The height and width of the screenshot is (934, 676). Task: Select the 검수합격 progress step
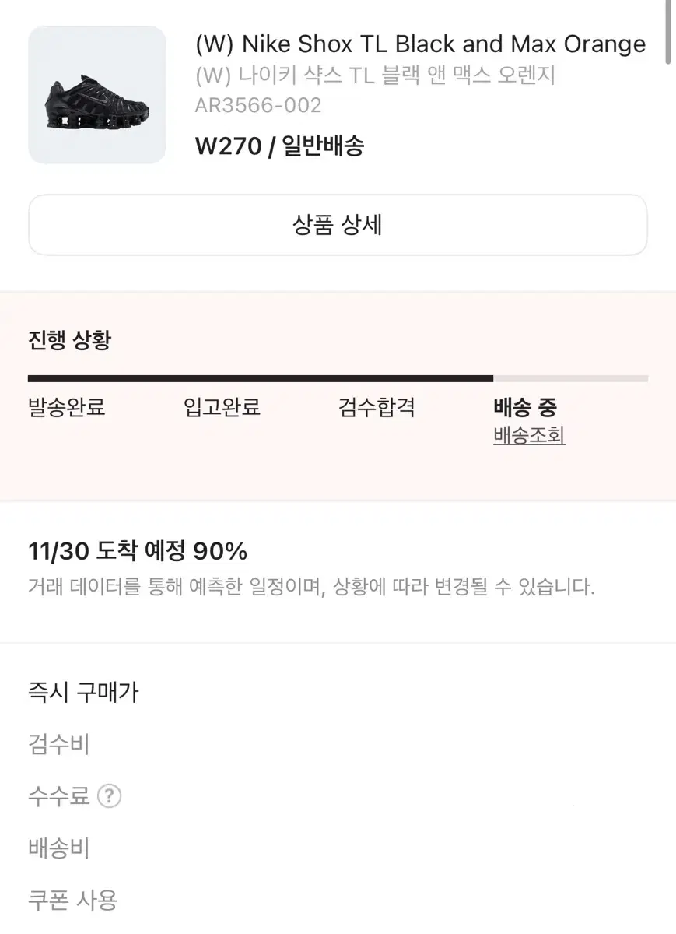pyautogui.click(x=377, y=407)
